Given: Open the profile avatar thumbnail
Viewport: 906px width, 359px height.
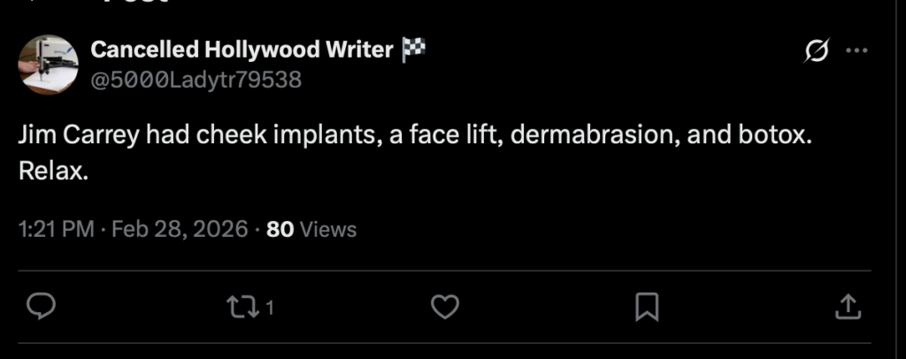Looking at the screenshot, I should coord(49,65).
